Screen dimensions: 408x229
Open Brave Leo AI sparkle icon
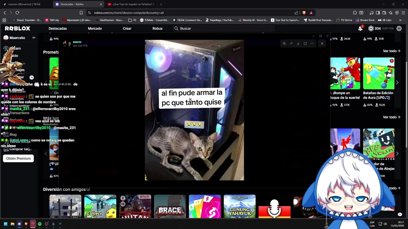coord(390,13)
